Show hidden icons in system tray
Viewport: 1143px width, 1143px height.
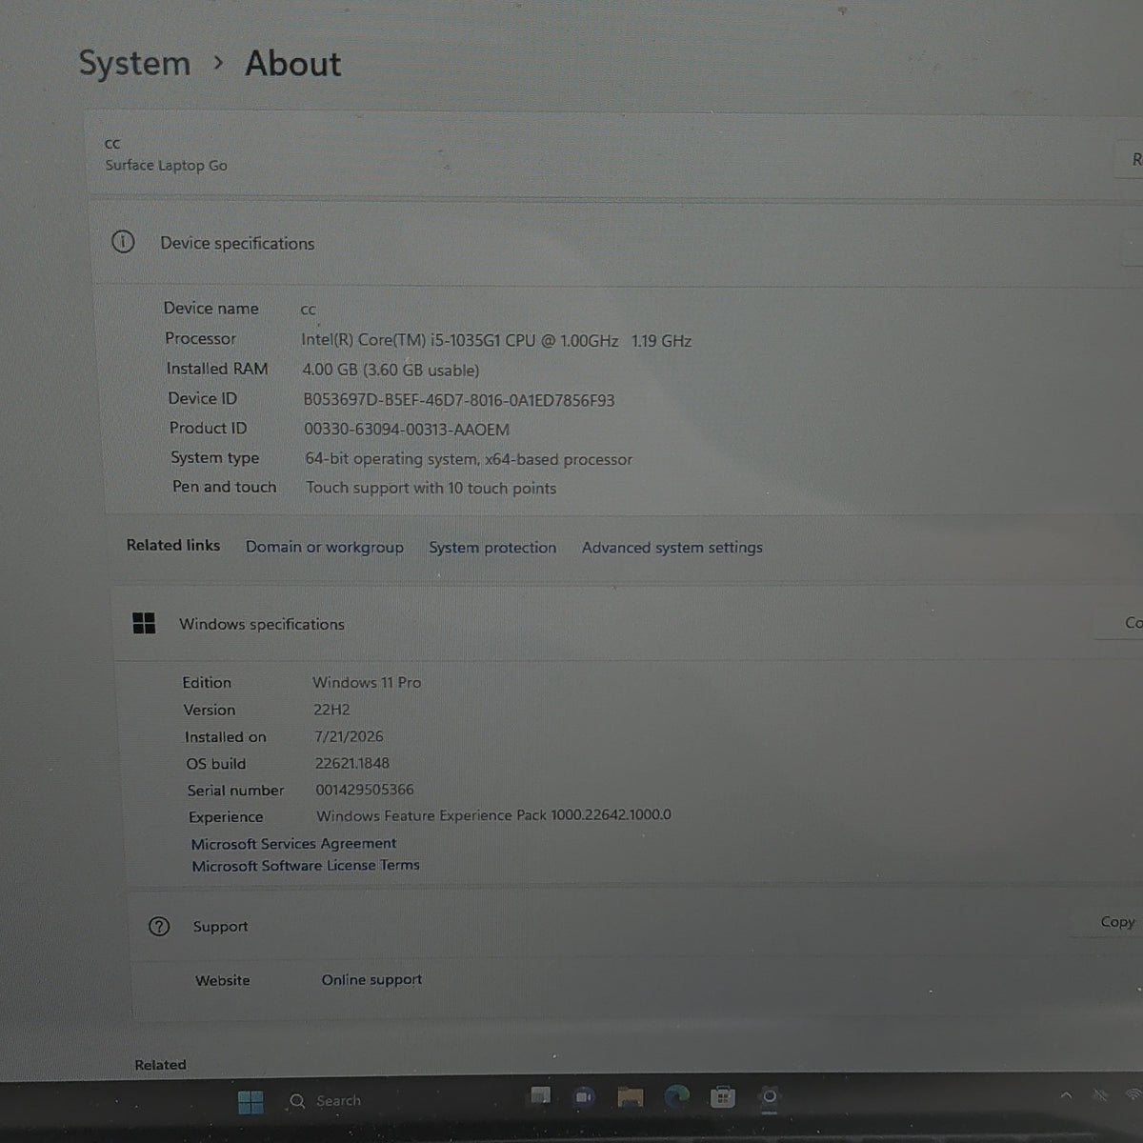[1067, 1096]
